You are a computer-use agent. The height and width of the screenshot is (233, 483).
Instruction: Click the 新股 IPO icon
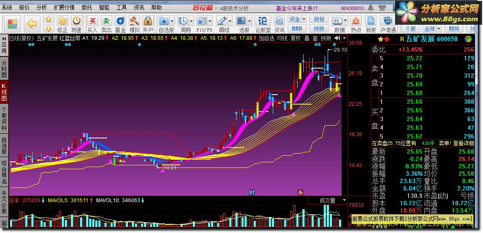click(x=371, y=21)
